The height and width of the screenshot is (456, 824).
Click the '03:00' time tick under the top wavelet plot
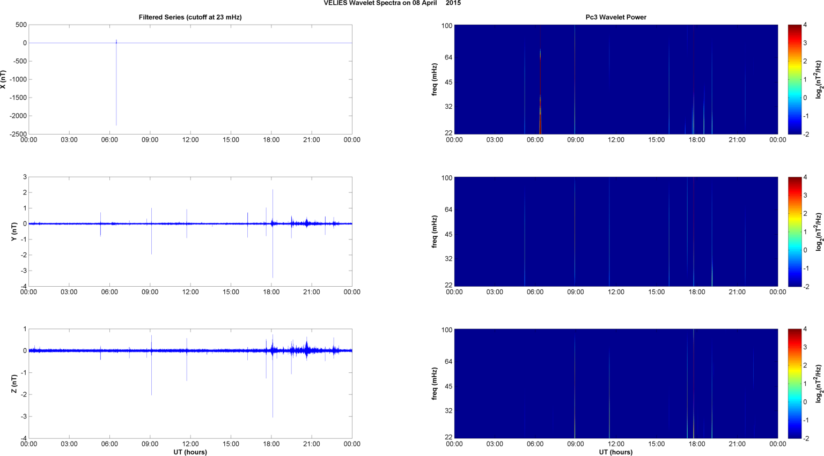pyautogui.click(x=495, y=140)
